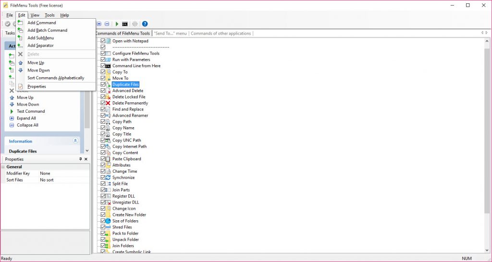Open the Tools menu
This screenshot has height=262, width=492.
point(49,15)
